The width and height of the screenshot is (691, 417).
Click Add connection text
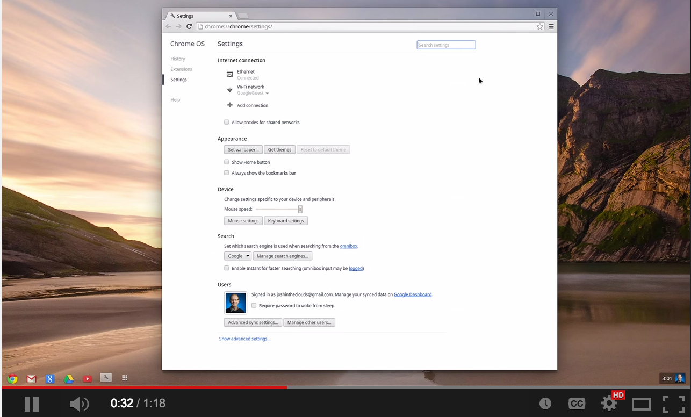point(253,105)
